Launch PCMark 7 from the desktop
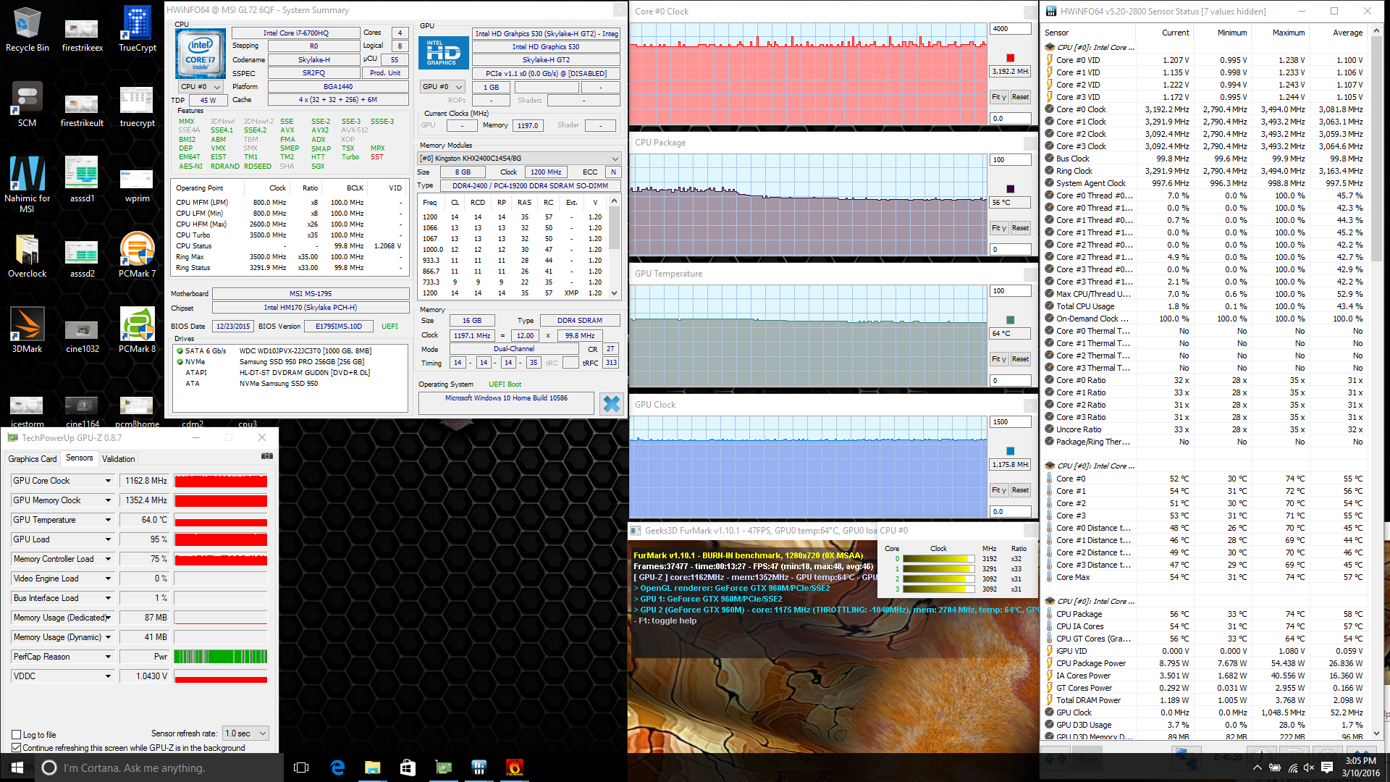Viewport: 1390px width, 782px height. tap(137, 255)
